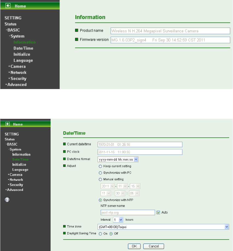Expand +Security in Date/Time panel sidebar
Viewport: 233px width, 251px height.
(x=15, y=185)
